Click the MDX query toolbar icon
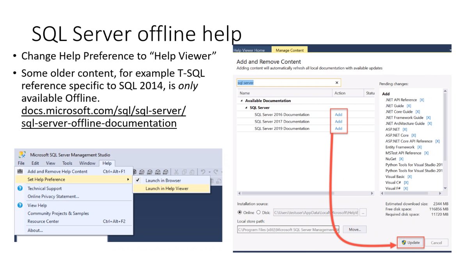The image size is (457, 254). pos(142,172)
